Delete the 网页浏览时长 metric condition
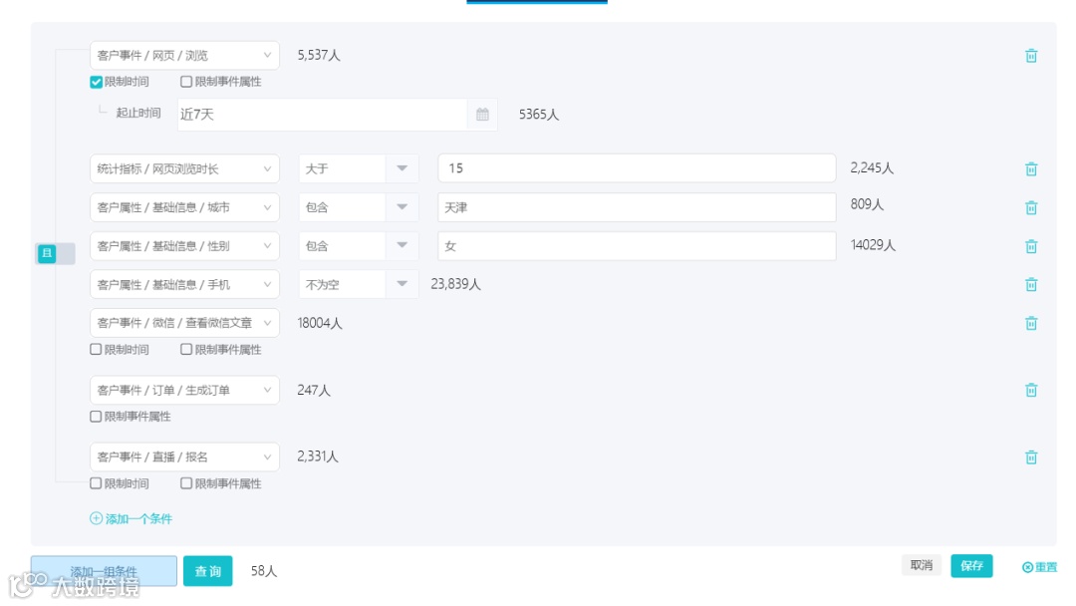Screen dimensions: 1076x606 [x=1031, y=169]
